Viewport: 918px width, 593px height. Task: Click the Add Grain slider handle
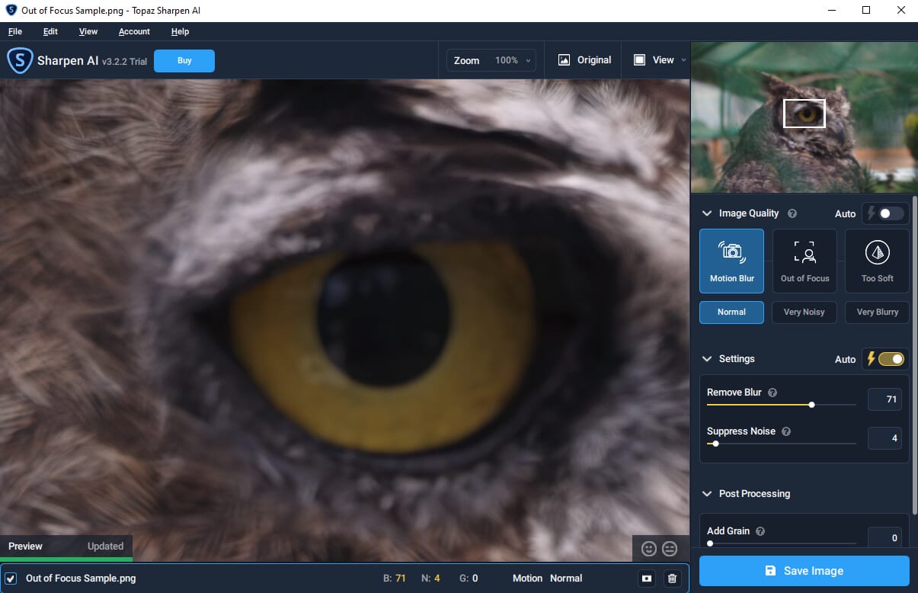point(710,543)
